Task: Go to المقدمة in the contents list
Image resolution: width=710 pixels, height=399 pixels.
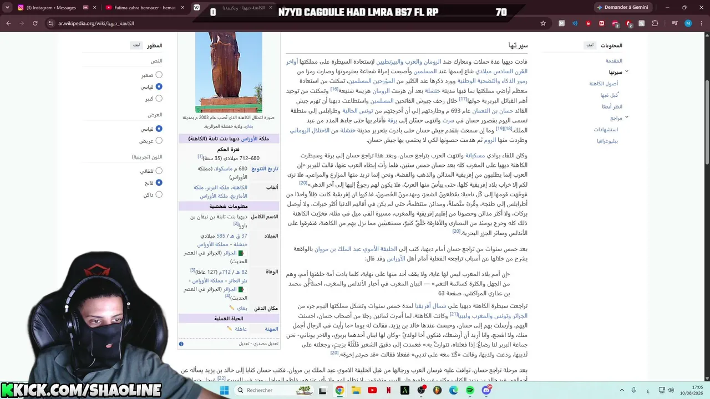Action: click(x=614, y=60)
